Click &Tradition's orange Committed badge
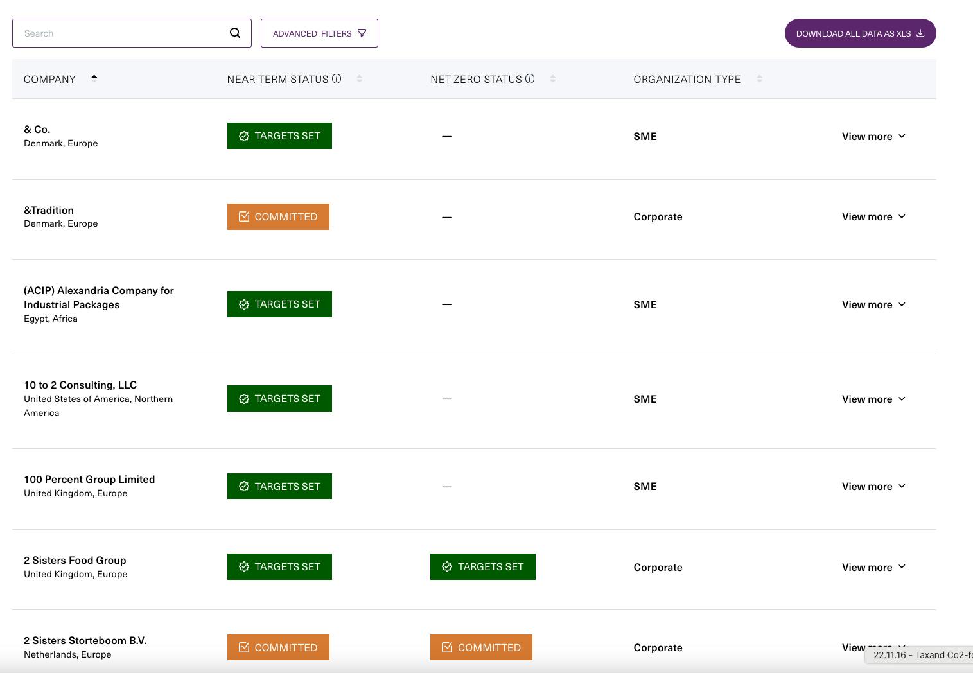 [x=278, y=216]
